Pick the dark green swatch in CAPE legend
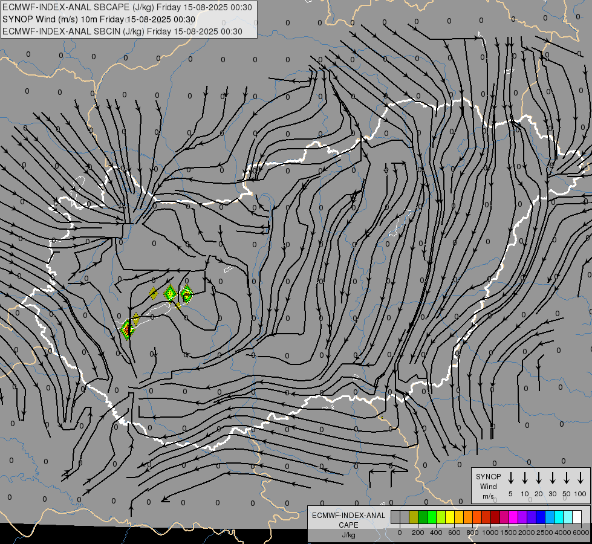 423,517
